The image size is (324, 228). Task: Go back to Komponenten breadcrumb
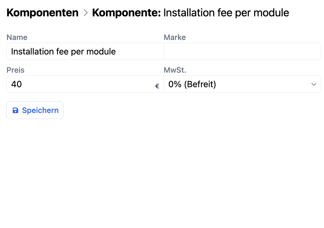coord(42,13)
